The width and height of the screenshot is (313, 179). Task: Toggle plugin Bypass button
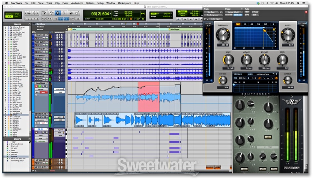pos(255,12)
